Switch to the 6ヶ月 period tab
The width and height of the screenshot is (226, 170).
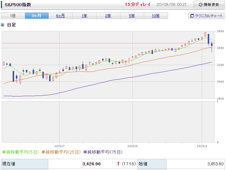61,16
